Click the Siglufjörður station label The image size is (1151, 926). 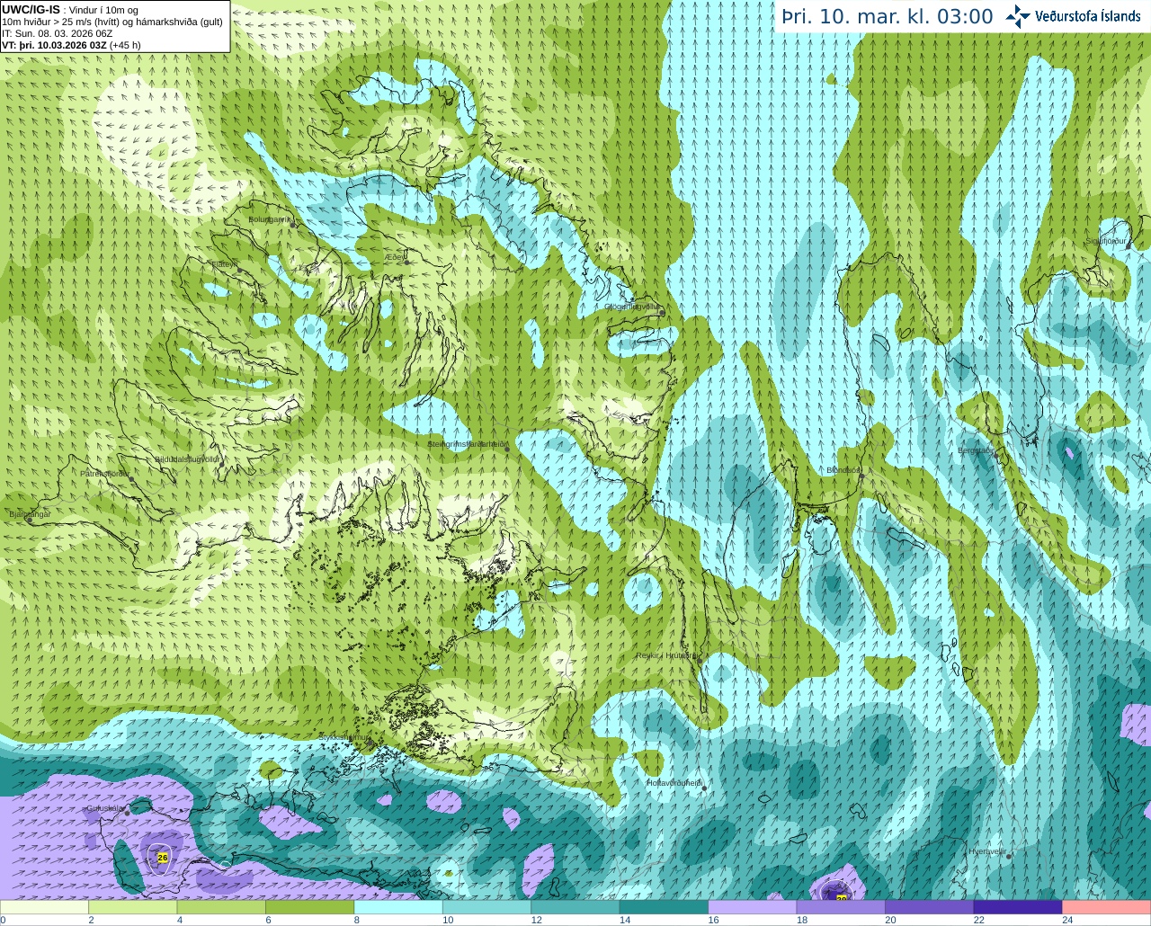1106,241
